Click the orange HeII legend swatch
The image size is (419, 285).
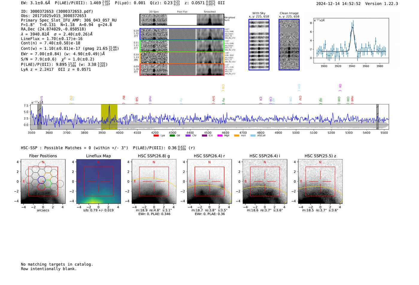[x=236, y=135]
